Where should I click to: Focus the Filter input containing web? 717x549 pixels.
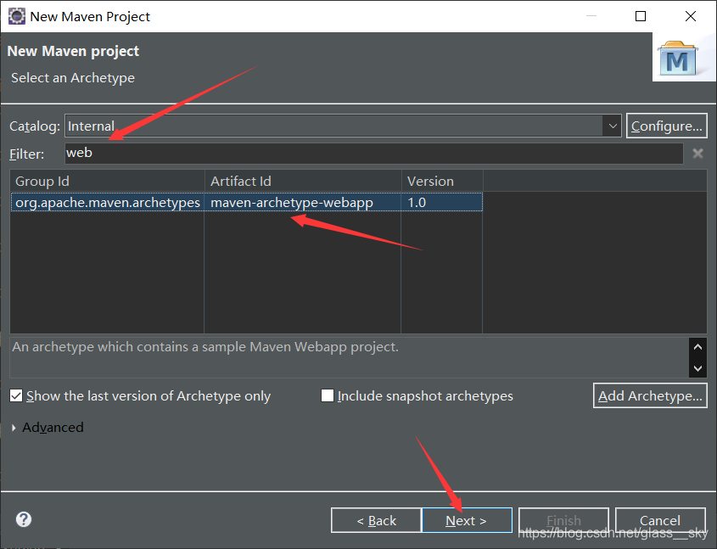(373, 153)
